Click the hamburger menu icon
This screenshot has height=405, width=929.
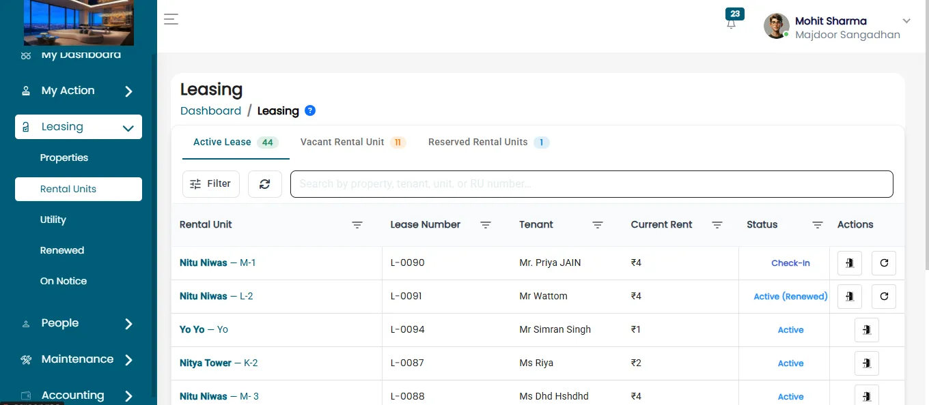171,19
